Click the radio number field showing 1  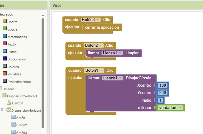point(161,100)
